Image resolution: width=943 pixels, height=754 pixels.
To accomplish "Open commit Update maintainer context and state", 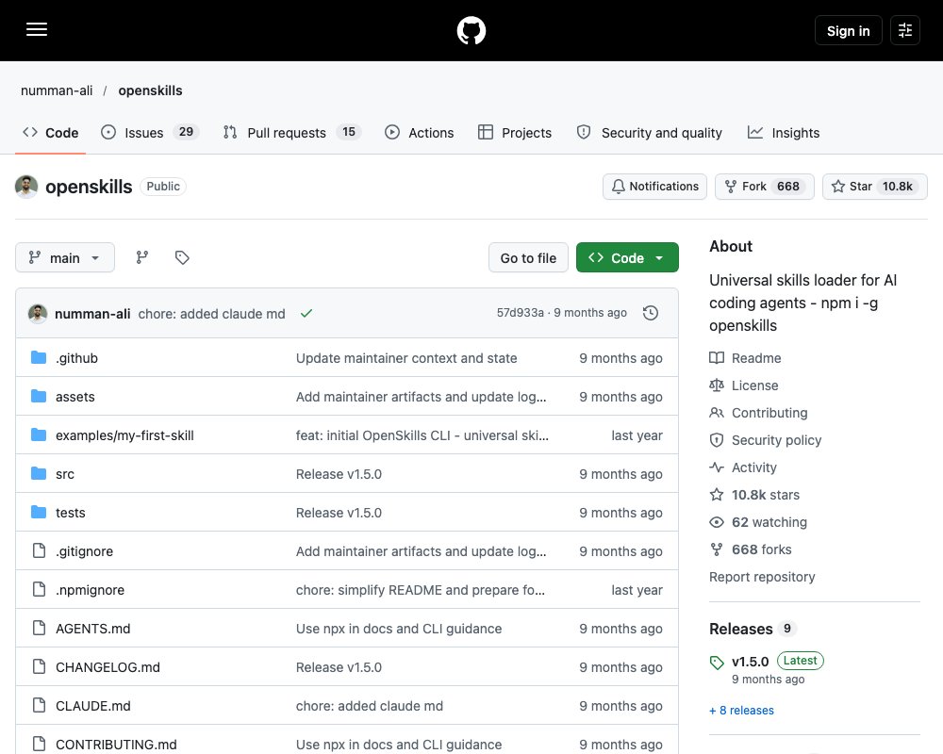I will (406, 358).
